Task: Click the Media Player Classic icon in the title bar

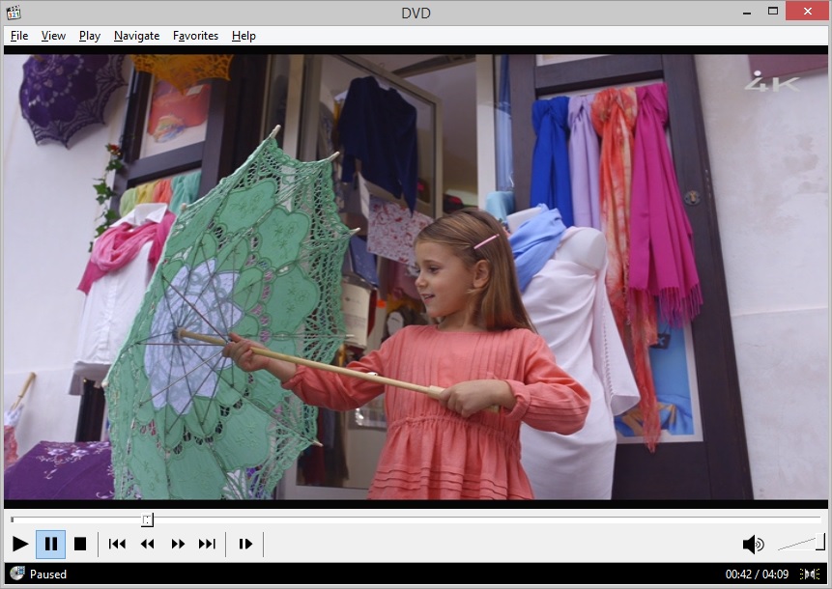Action: coord(14,13)
